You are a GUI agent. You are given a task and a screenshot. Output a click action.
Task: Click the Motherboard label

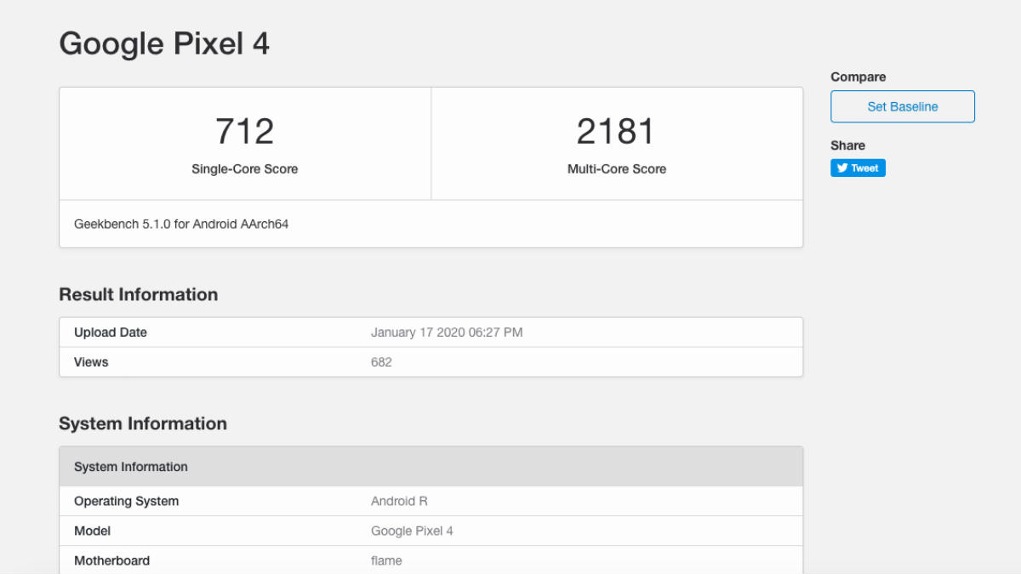coord(111,560)
